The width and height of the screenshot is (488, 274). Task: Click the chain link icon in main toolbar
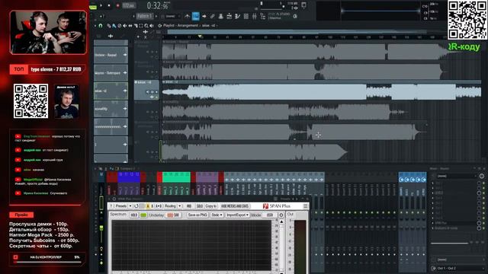212,16
